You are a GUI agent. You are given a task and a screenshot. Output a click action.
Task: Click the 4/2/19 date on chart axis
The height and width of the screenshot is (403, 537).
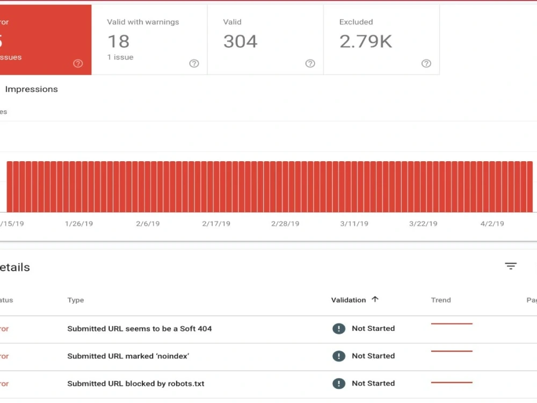coord(492,224)
